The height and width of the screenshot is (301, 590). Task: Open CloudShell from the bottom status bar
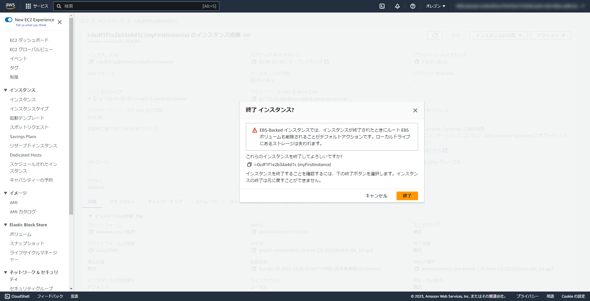pyautogui.click(x=17, y=296)
